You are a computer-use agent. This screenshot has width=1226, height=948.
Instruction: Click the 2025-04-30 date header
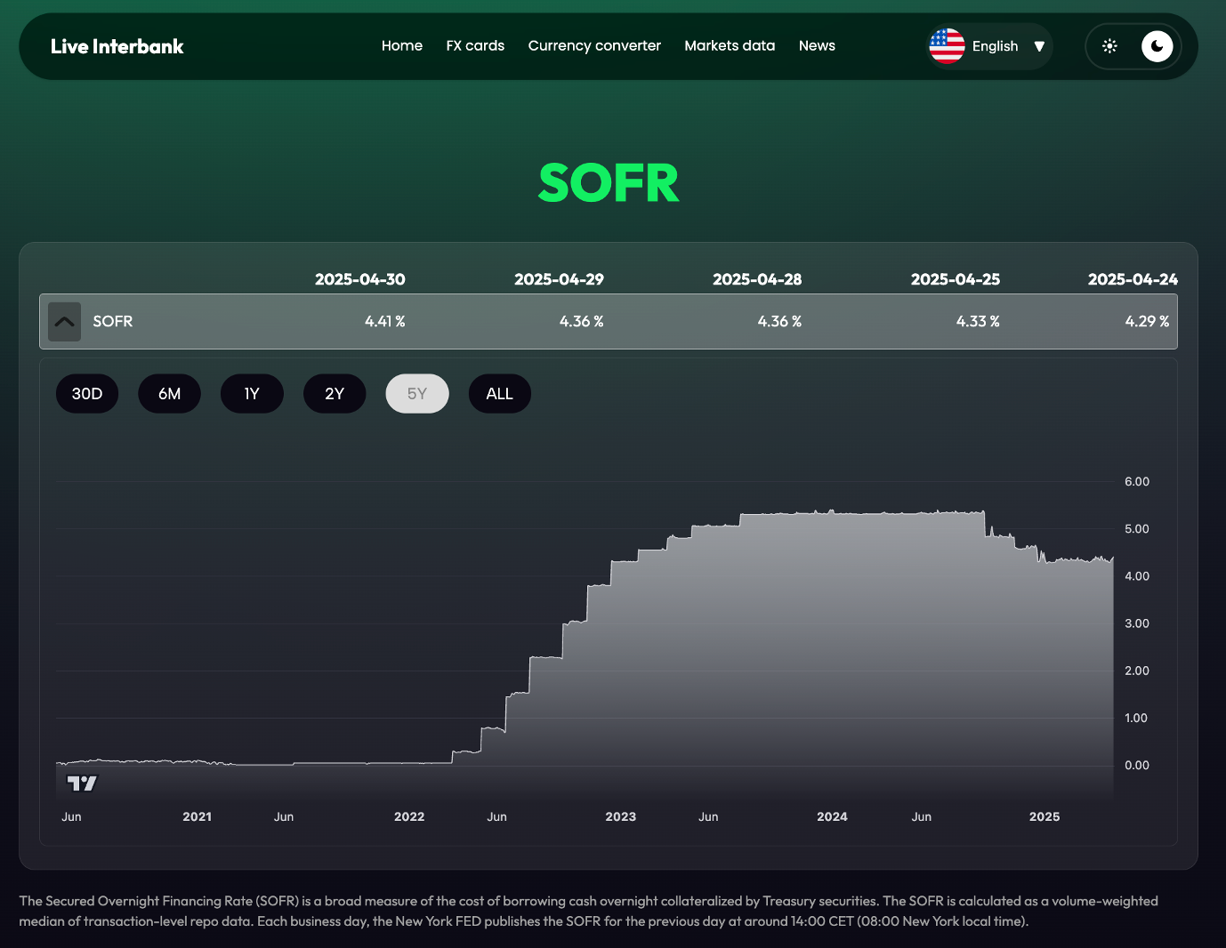pos(360,279)
